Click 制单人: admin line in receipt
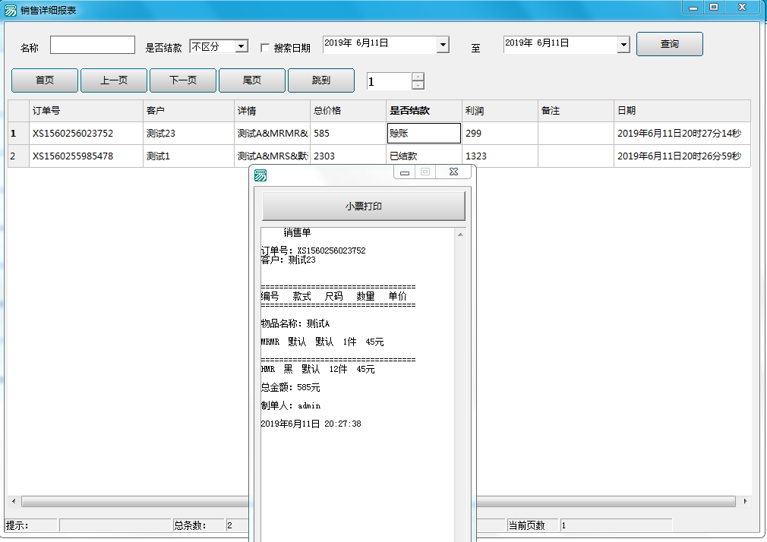This screenshot has width=767, height=542. click(x=291, y=405)
